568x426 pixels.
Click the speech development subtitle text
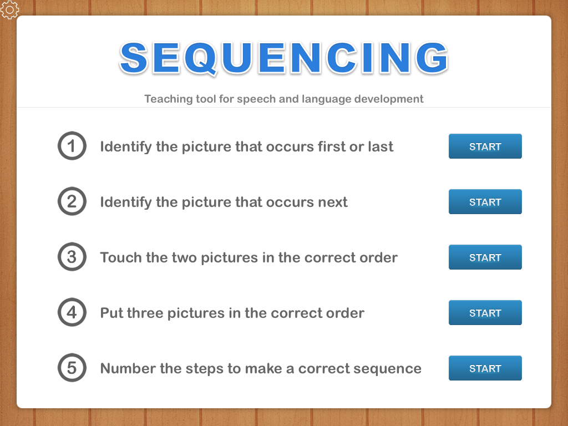[x=283, y=99]
